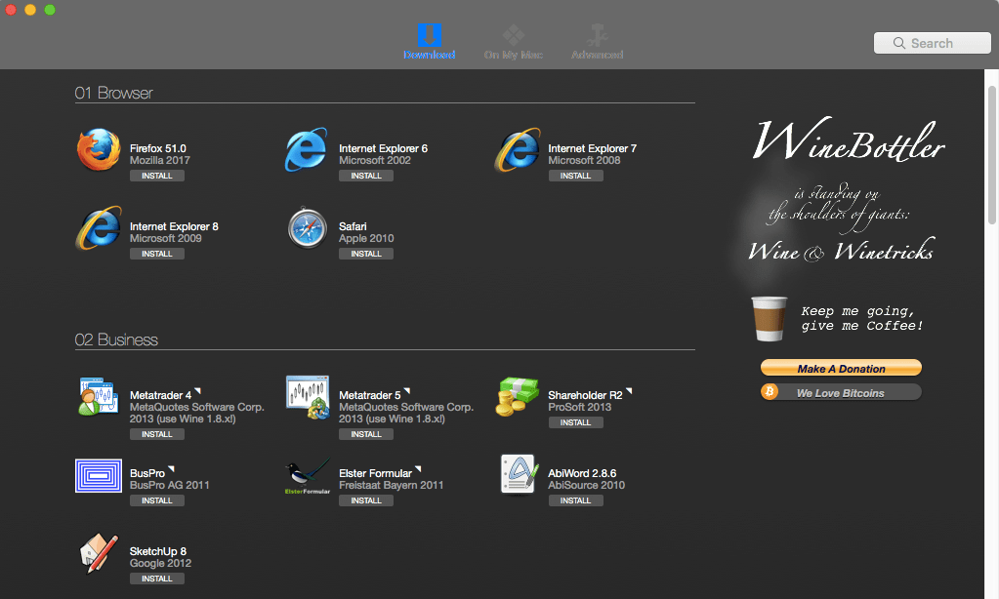Open the Advanced tab
The width and height of the screenshot is (999, 599).
[597, 41]
